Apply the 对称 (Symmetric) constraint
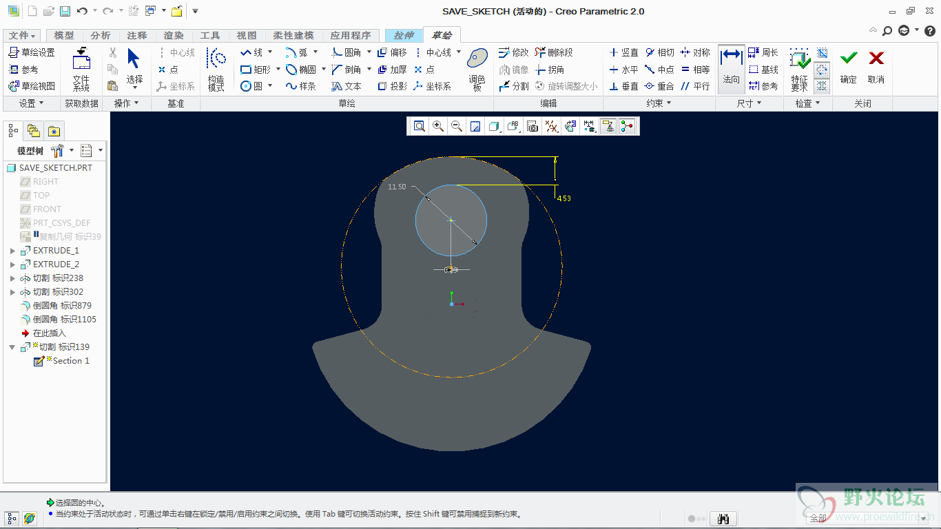Image resolution: width=941 pixels, height=529 pixels. click(x=695, y=52)
